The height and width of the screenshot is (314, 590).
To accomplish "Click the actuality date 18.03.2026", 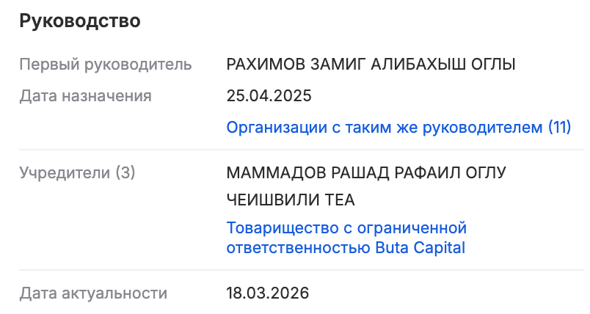I will click(268, 293).
